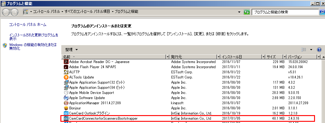
Task: Click the search magnifier icon
Action: click(x=322, y=12)
